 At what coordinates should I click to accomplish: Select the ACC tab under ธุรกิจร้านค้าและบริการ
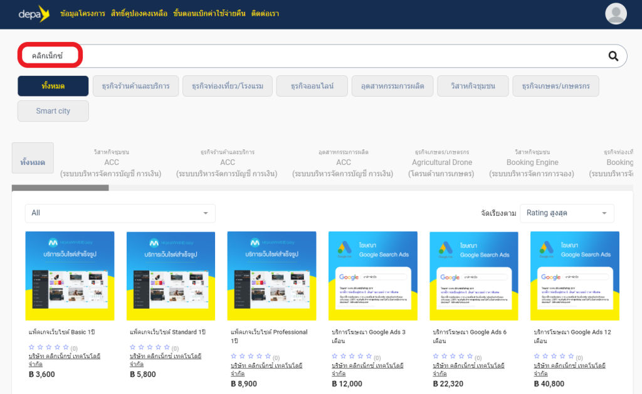(x=227, y=162)
